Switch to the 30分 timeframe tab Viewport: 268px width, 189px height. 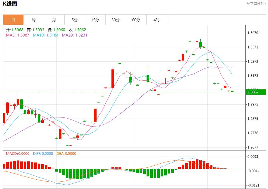pyautogui.click(x=116, y=20)
